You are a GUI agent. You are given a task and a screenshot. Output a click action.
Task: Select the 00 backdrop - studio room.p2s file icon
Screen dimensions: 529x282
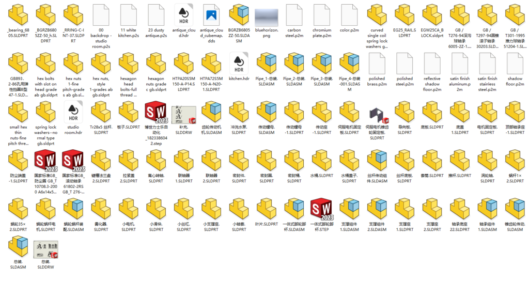pyautogui.click(x=101, y=15)
